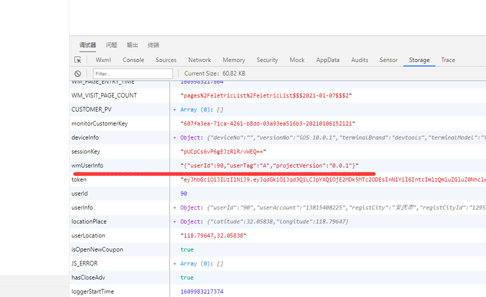Click the Storage tab
The image size is (486, 297).
click(x=419, y=60)
